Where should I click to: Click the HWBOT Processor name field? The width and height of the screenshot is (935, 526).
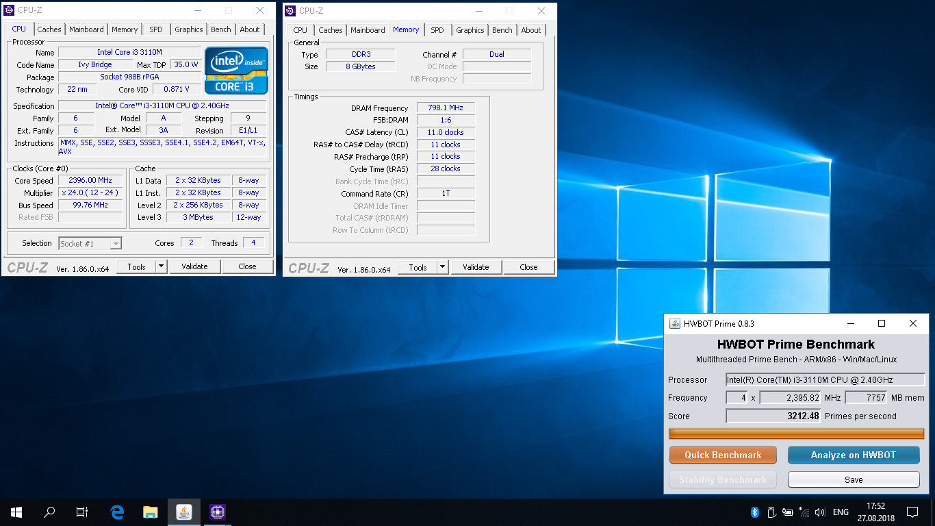tap(825, 379)
